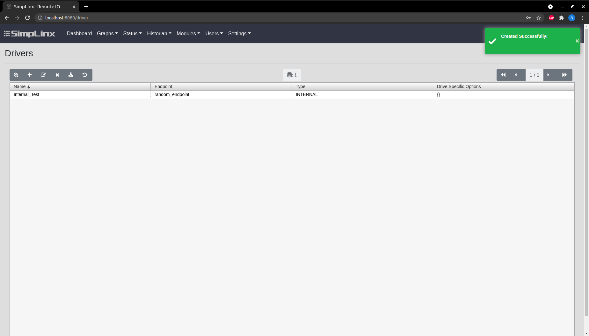
Task: Open the search/filter tool in Drivers toolbar
Action: tap(16, 75)
